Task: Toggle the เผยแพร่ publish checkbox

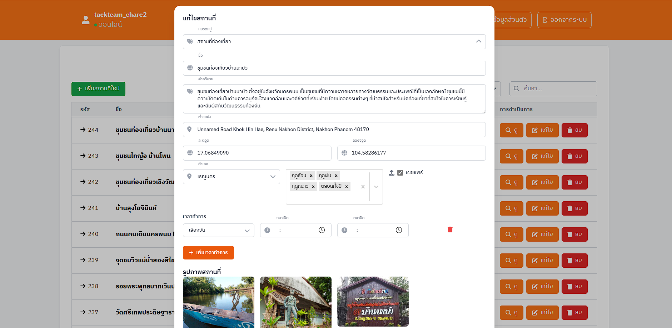Action: click(x=400, y=173)
